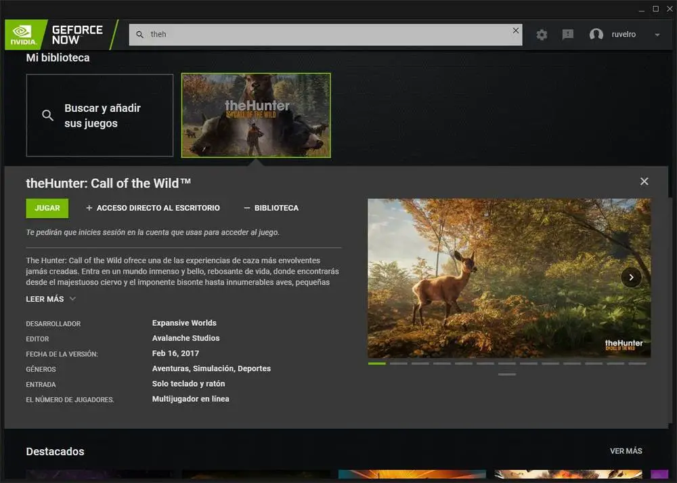Click the EDITOR label
This screenshot has height=483, width=677.
click(x=37, y=339)
